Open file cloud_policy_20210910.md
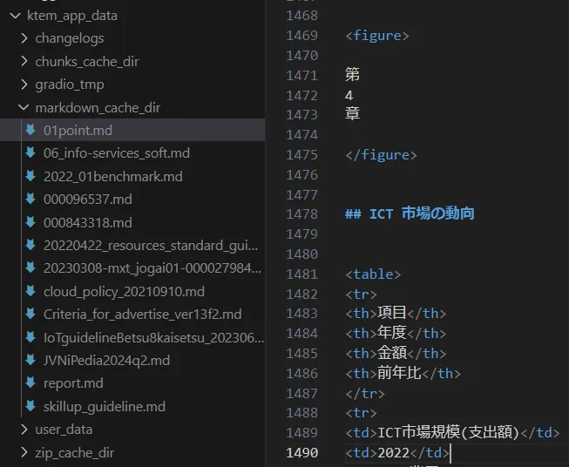The height and width of the screenshot is (467, 569). pos(124,291)
